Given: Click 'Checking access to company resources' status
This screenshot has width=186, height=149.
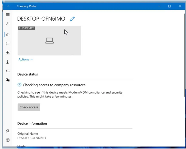Looking at the screenshot, I should pyautogui.click(x=54, y=85).
